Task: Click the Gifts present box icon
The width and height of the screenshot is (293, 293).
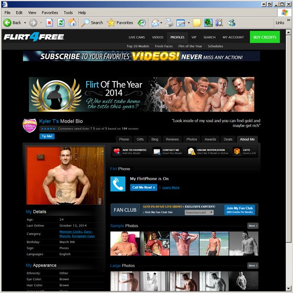Action: click(237, 151)
